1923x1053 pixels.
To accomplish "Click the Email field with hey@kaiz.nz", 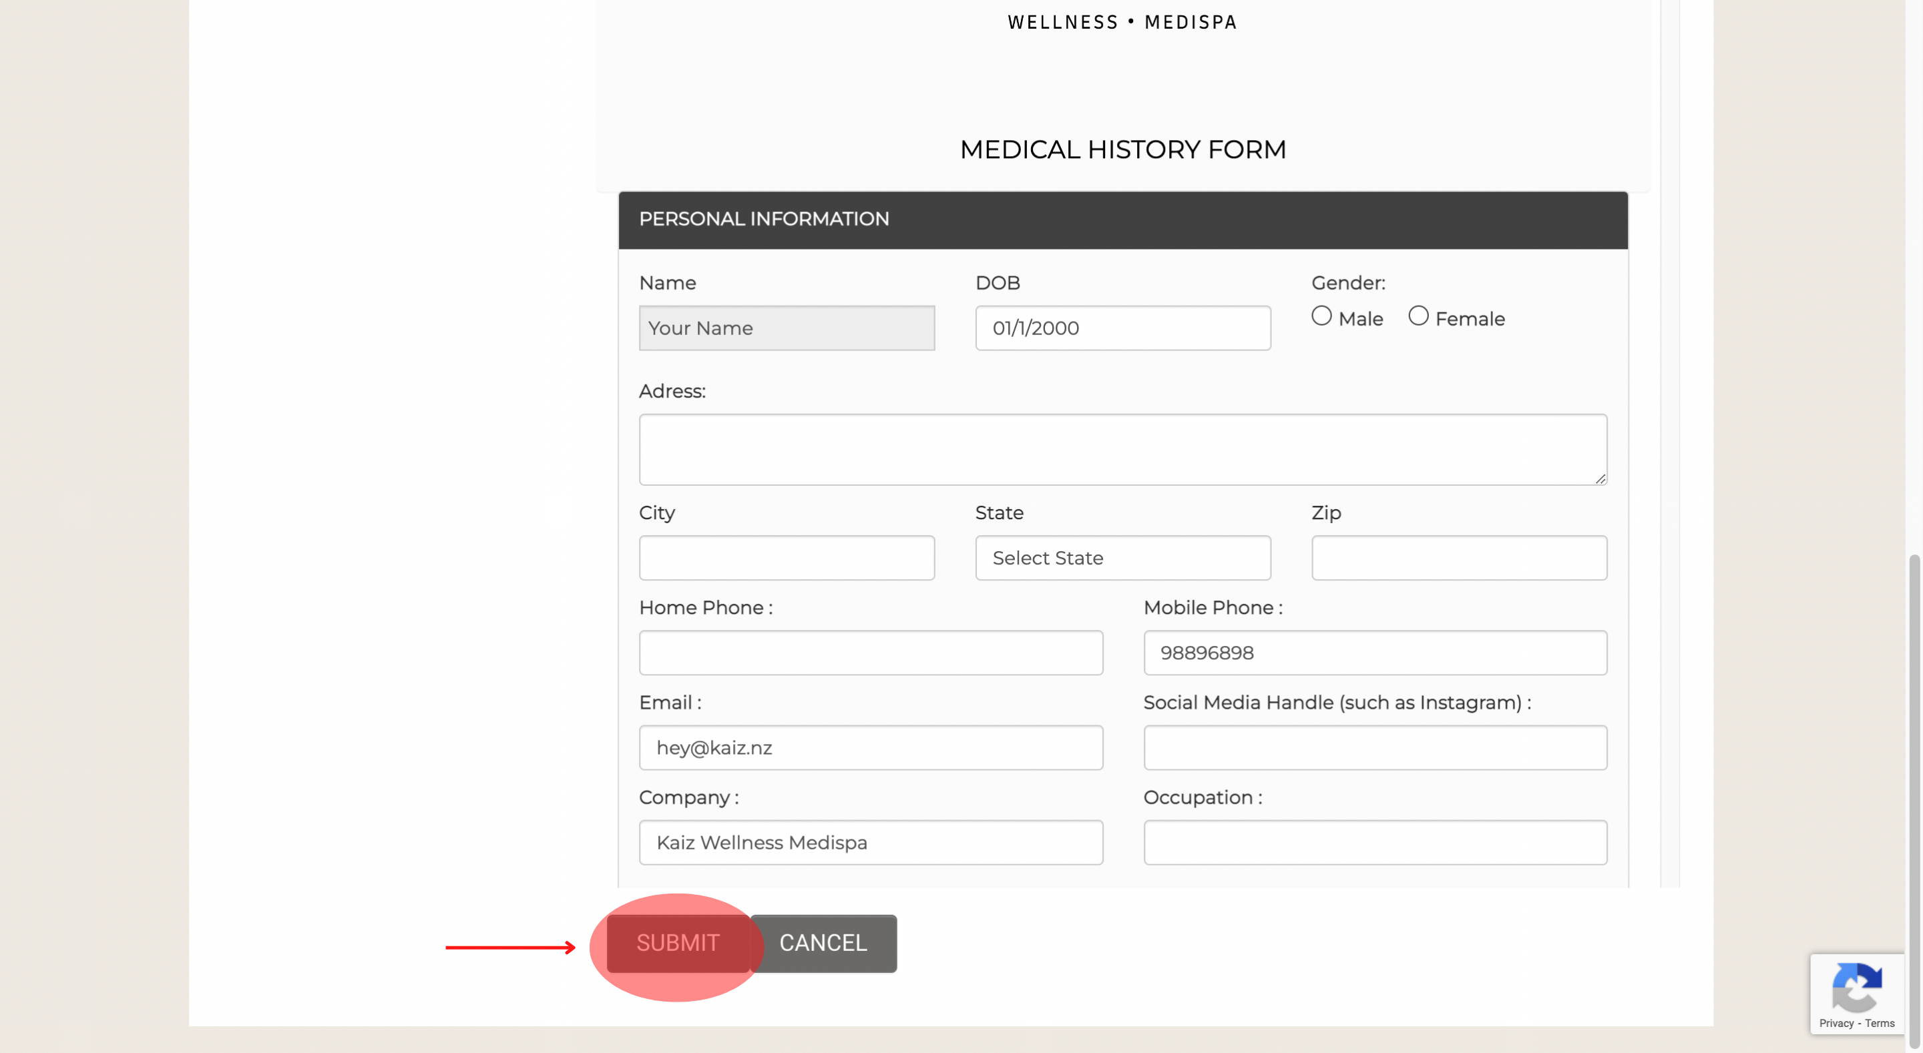I will pyautogui.click(x=871, y=747).
